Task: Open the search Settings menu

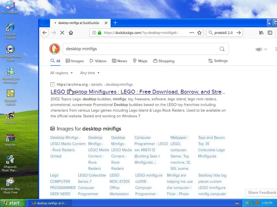Action: coord(218,61)
